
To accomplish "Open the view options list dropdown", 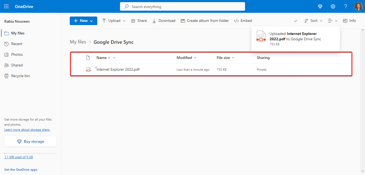I will pyautogui.click(x=333, y=21).
